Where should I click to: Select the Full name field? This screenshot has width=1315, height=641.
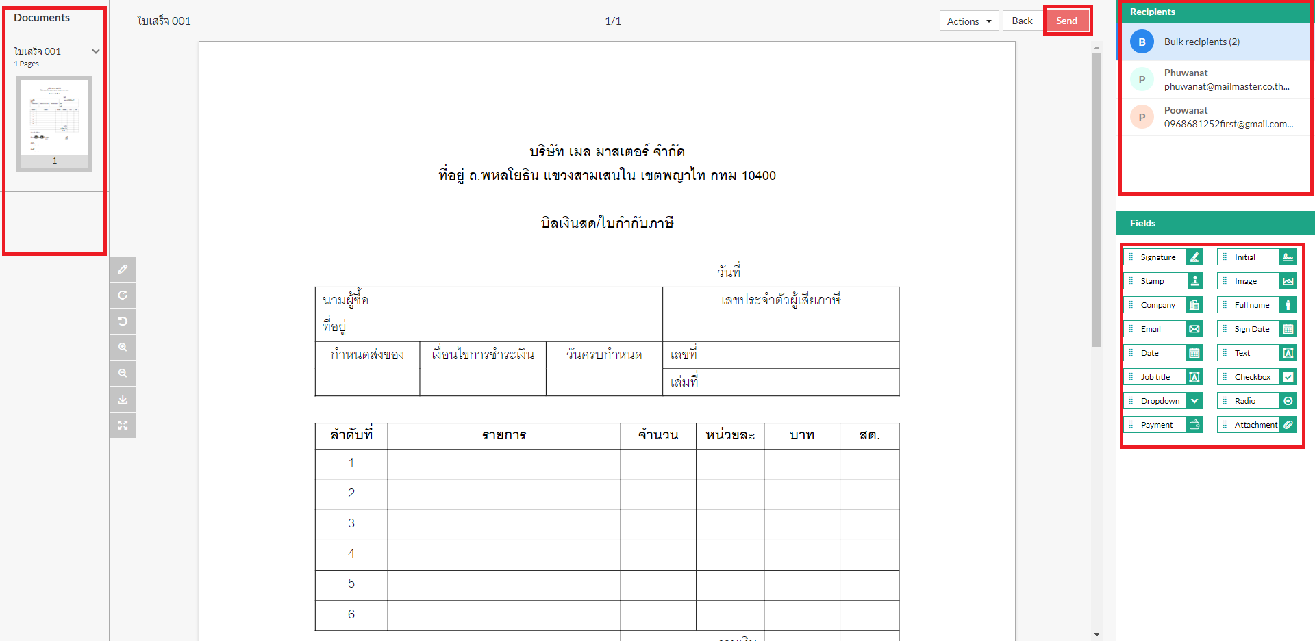click(1257, 305)
